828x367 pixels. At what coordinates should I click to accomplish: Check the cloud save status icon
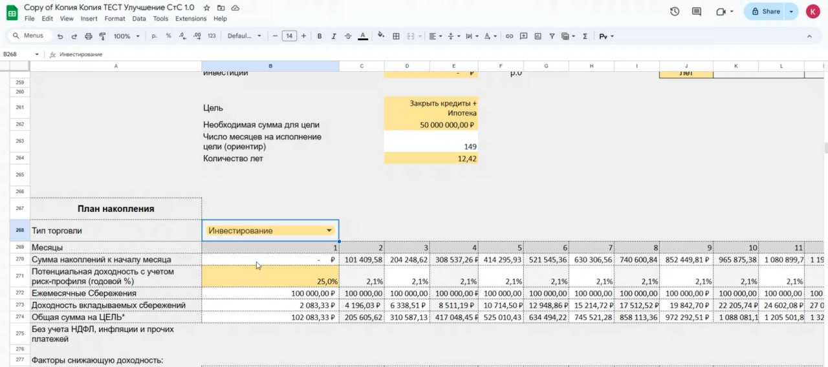[235, 8]
